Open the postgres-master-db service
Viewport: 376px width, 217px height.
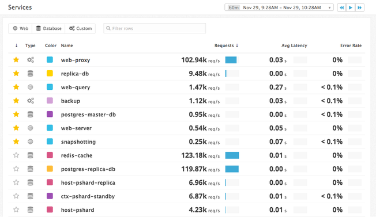tap(88, 115)
